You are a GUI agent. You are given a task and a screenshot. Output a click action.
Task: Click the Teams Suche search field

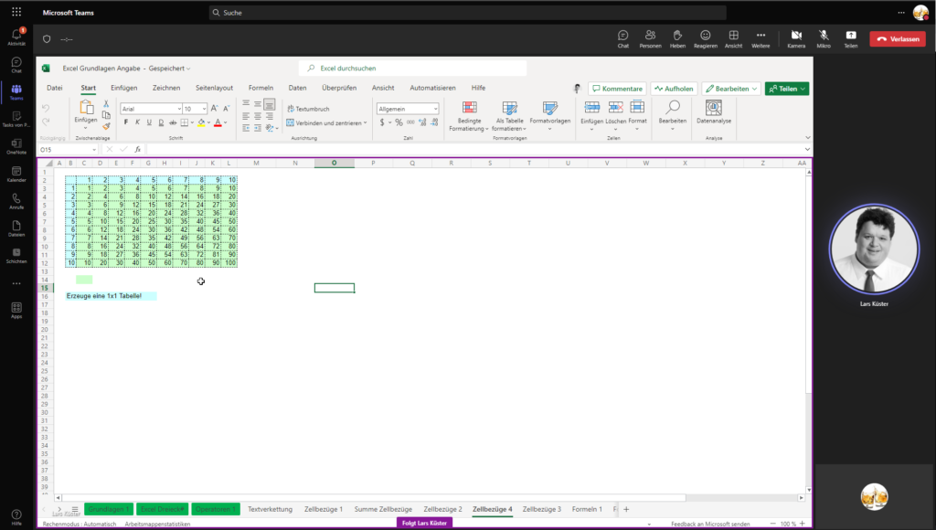click(x=467, y=13)
